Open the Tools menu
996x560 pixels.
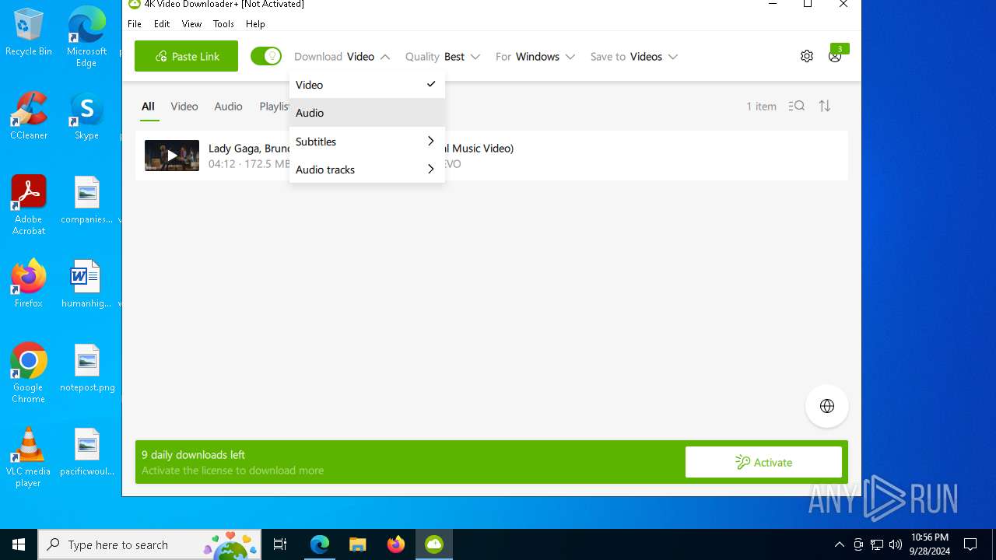click(x=223, y=24)
